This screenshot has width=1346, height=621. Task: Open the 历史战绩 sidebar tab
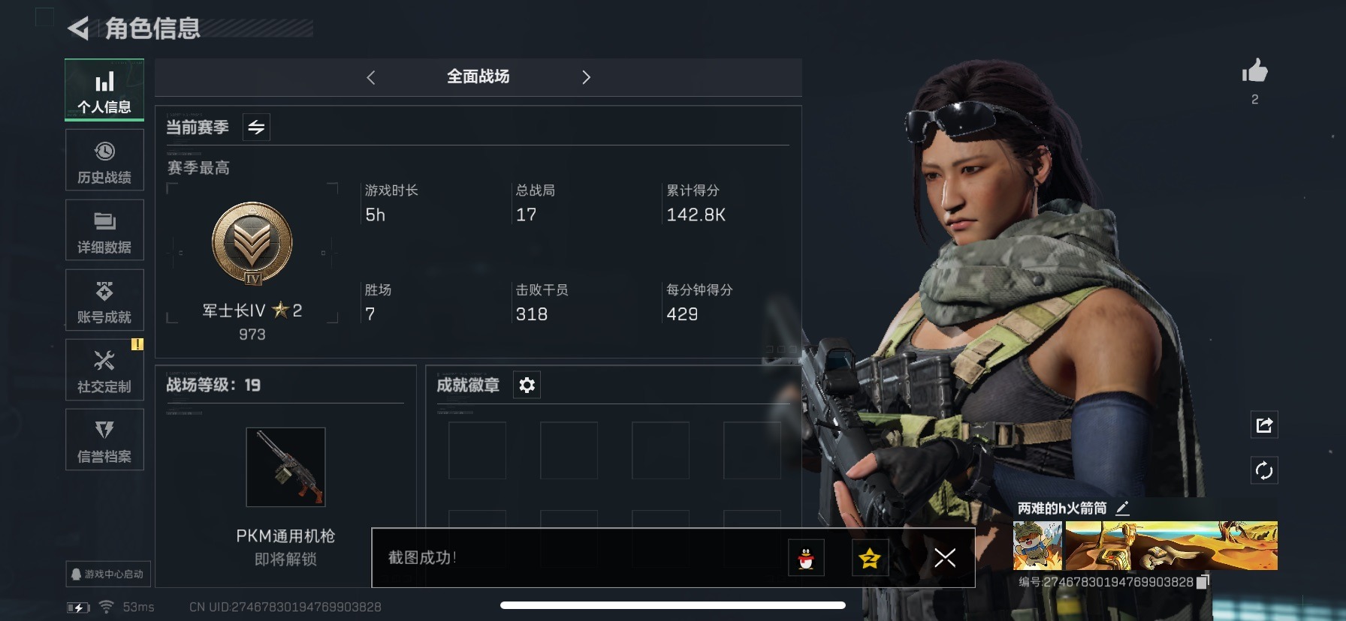104,160
